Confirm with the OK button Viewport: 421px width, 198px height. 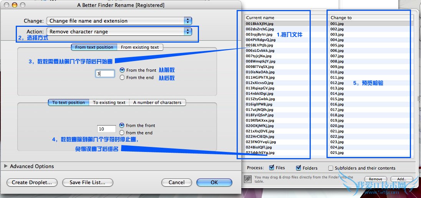(x=214, y=182)
